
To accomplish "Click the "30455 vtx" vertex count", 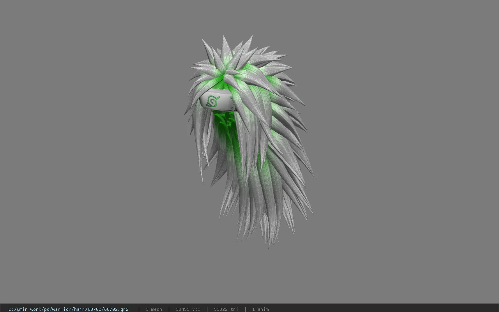I will point(188,309).
